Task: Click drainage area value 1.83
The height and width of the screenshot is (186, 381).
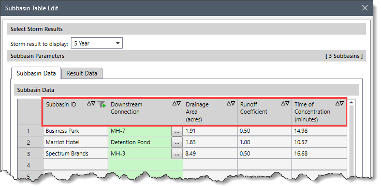Action: tap(210, 143)
